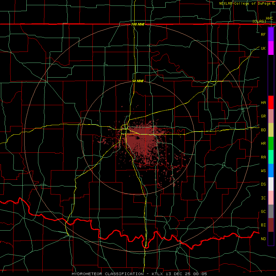This screenshot has width=276, height=276.
Task: Click the RF legend label
Action: coord(263,34)
